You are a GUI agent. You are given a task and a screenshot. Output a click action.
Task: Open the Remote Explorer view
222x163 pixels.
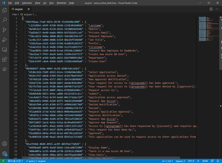click(4, 50)
